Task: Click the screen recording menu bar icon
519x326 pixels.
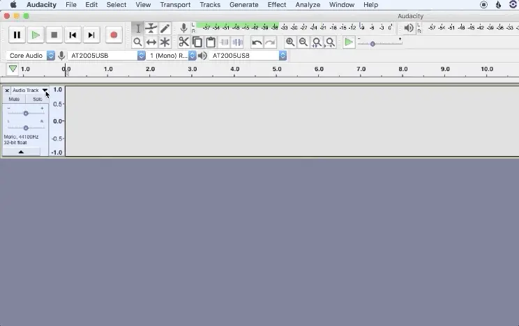Action: point(483,5)
